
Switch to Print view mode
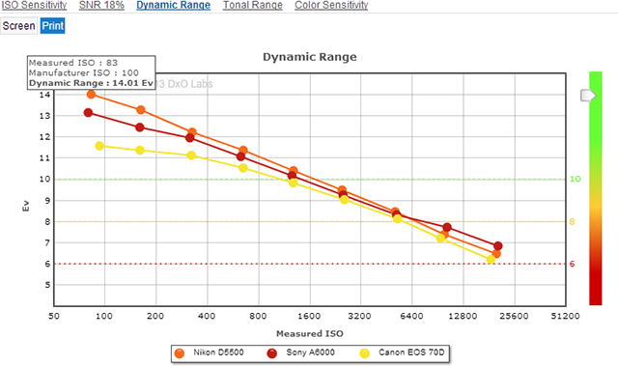coord(53,26)
